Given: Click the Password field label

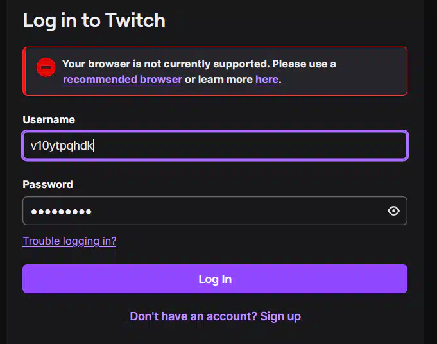Looking at the screenshot, I should [47, 185].
